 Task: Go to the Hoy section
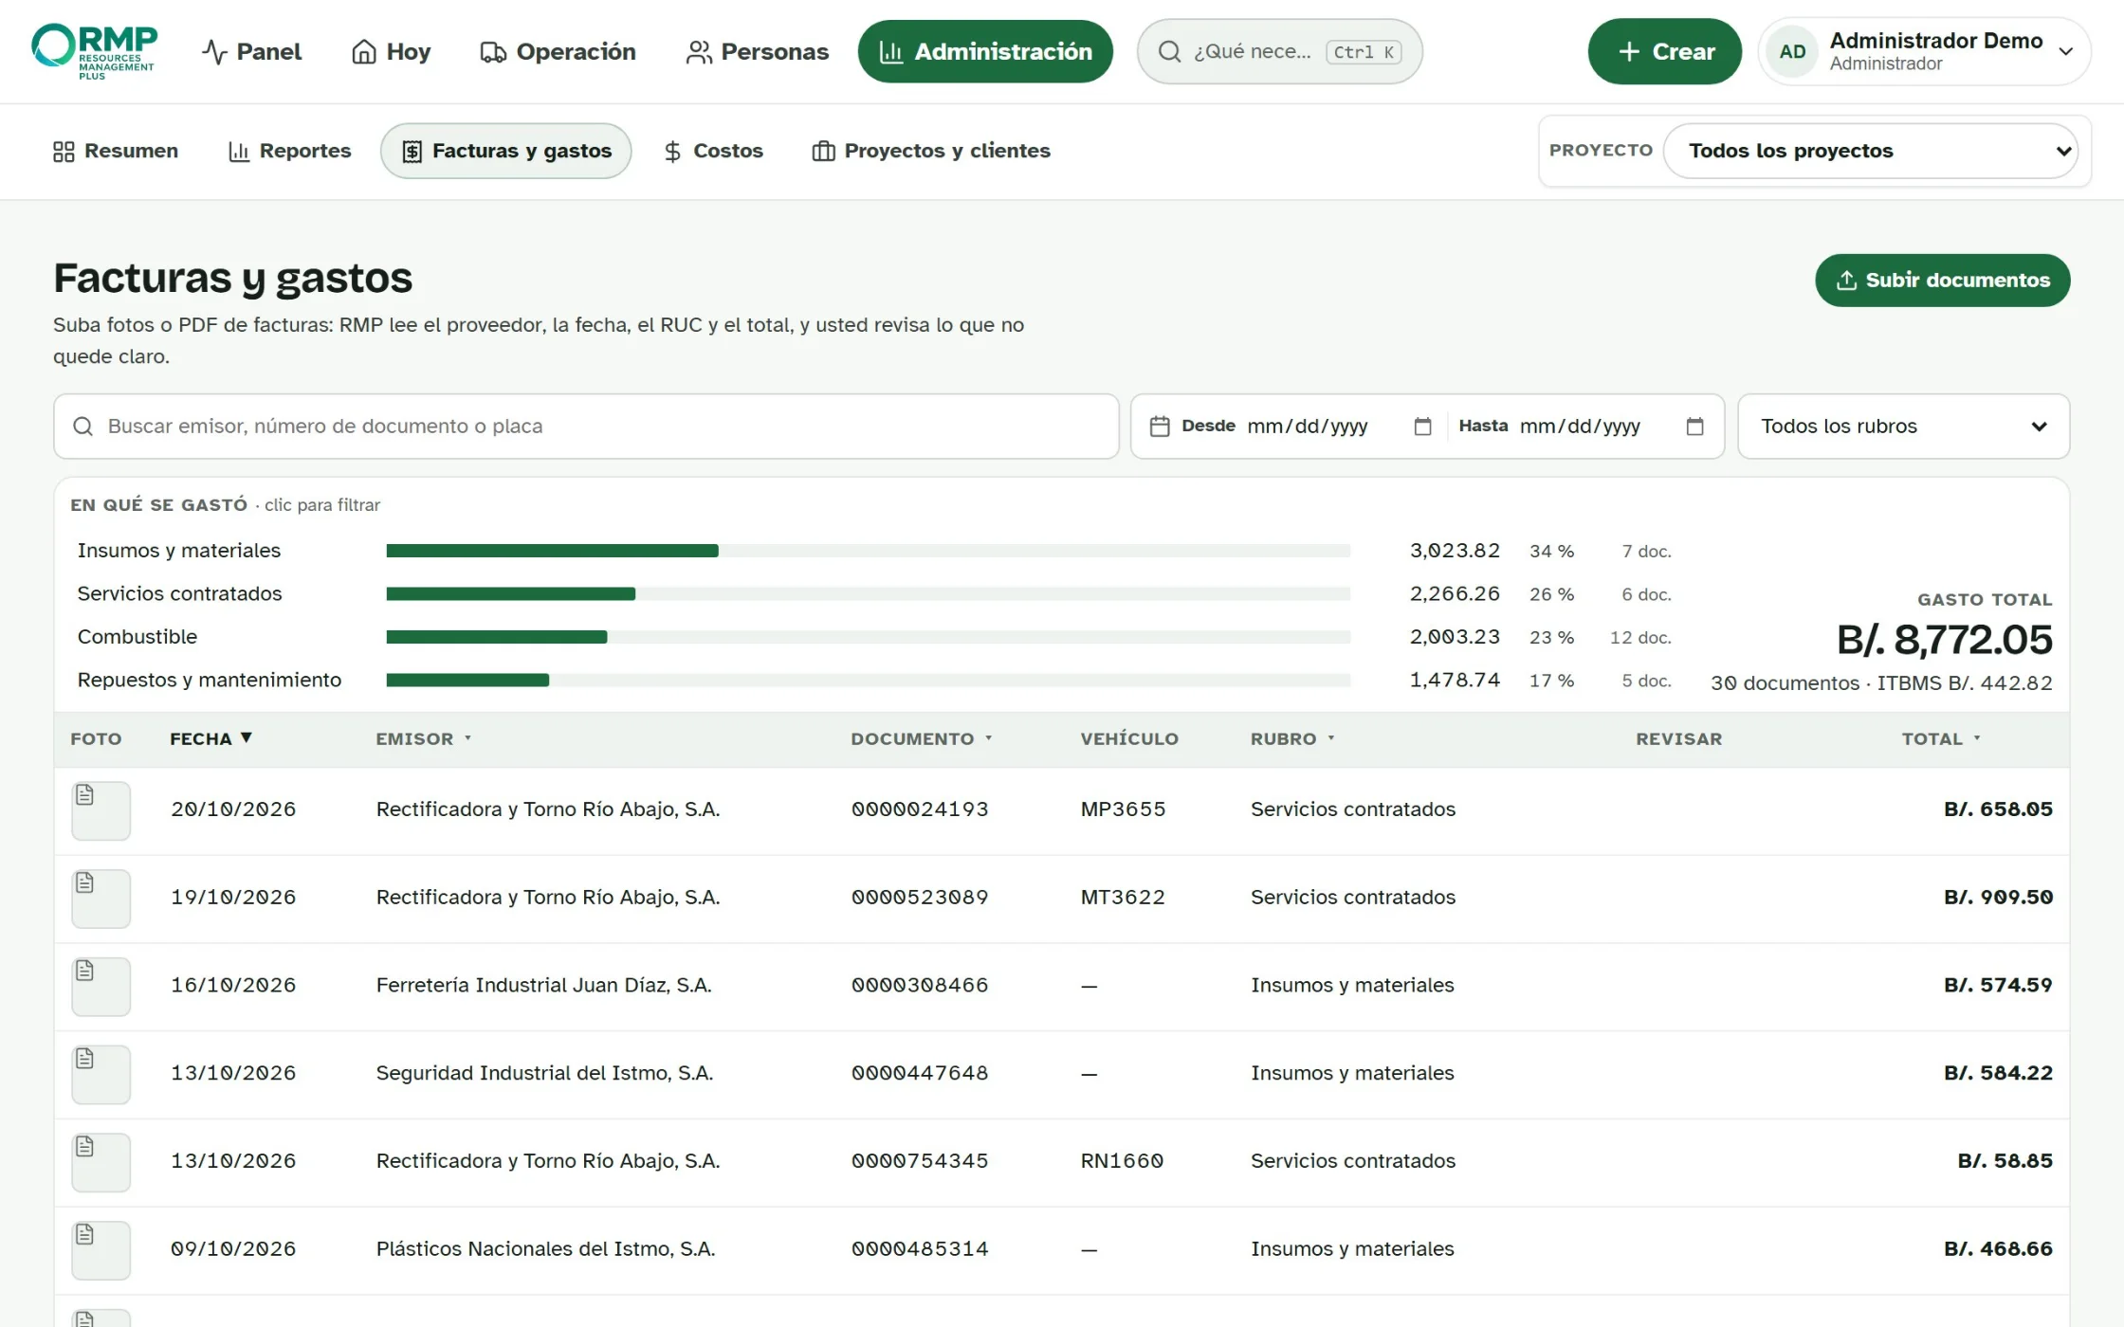pyautogui.click(x=391, y=51)
